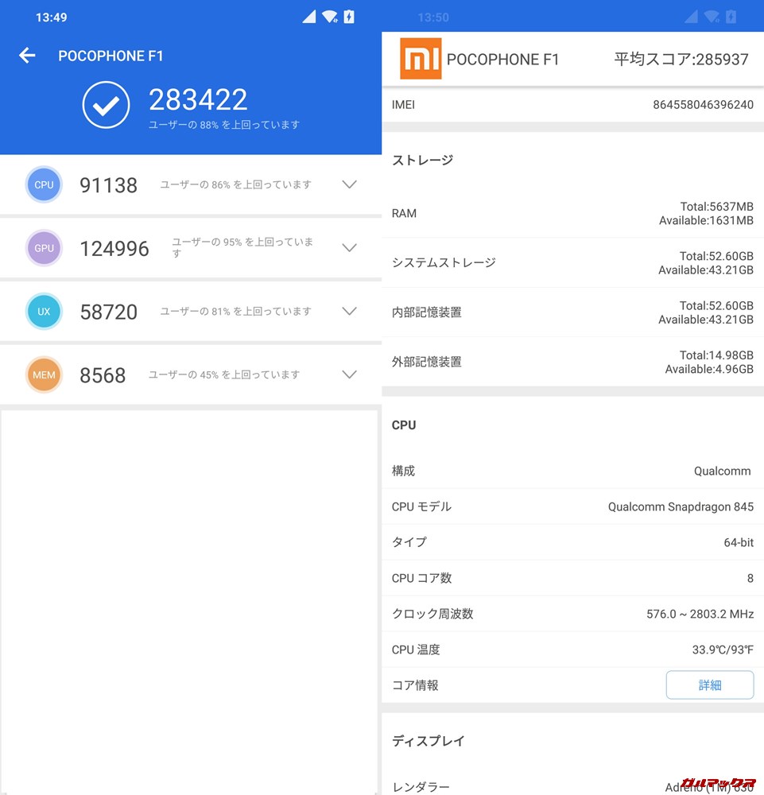Select the orange MEM score icon
The width and height of the screenshot is (764, 795).
pyautogui.click(x=44, y=374)
